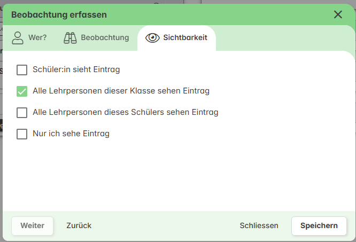Click the label text 'Nur ich sehe Eintrag'
Image resolution: width=356 pixels, height=242 pixels.
pyautogui.click(x=71, y=134)
